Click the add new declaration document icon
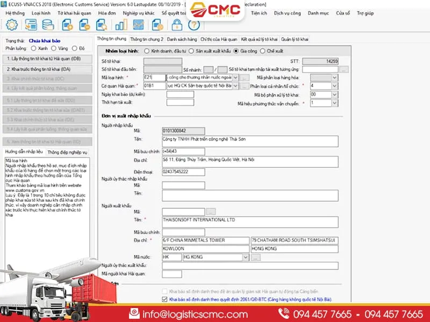This screenshot has height=322, width=430. click(x=68, y=25)
